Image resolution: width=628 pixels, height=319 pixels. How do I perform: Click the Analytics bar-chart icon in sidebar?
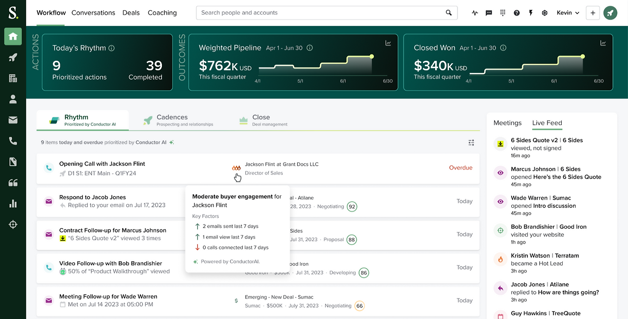(13, 204)
